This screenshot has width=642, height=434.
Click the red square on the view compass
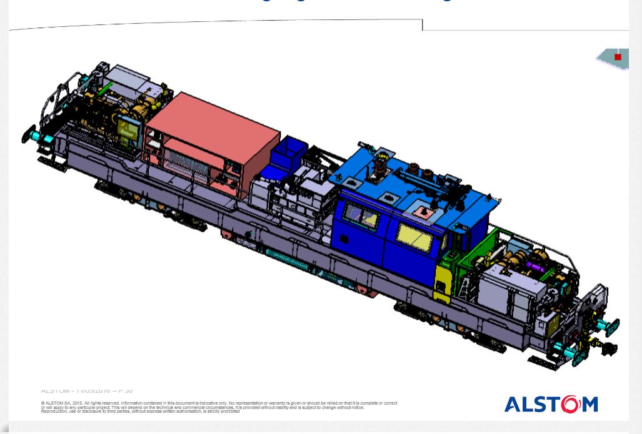click(x=618, y=57)
